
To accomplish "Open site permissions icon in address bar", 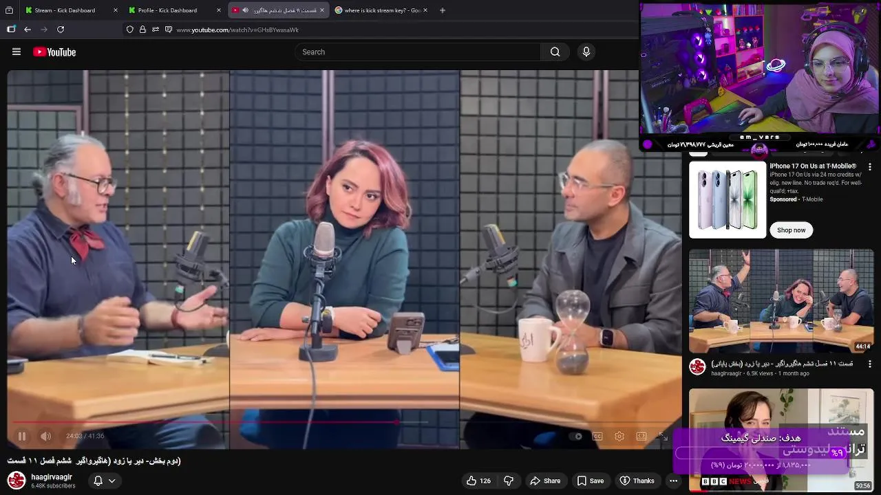I will point(156,30).
